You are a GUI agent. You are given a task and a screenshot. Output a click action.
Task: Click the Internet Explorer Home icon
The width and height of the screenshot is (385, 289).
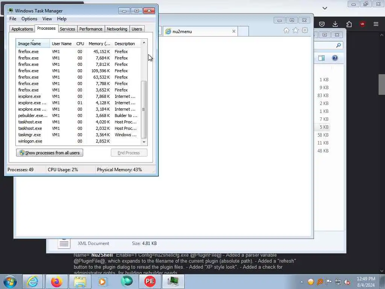[286, 30]
